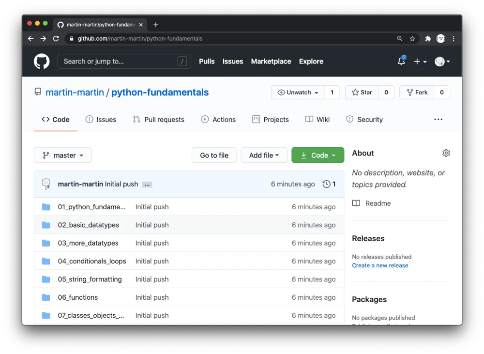The width and height of the screenshot is (484, 354).
Task: Open Pulls in the top navigation
Action: tap(207, 61)
